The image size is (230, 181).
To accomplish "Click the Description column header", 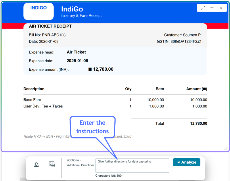I will click(34, 89).
